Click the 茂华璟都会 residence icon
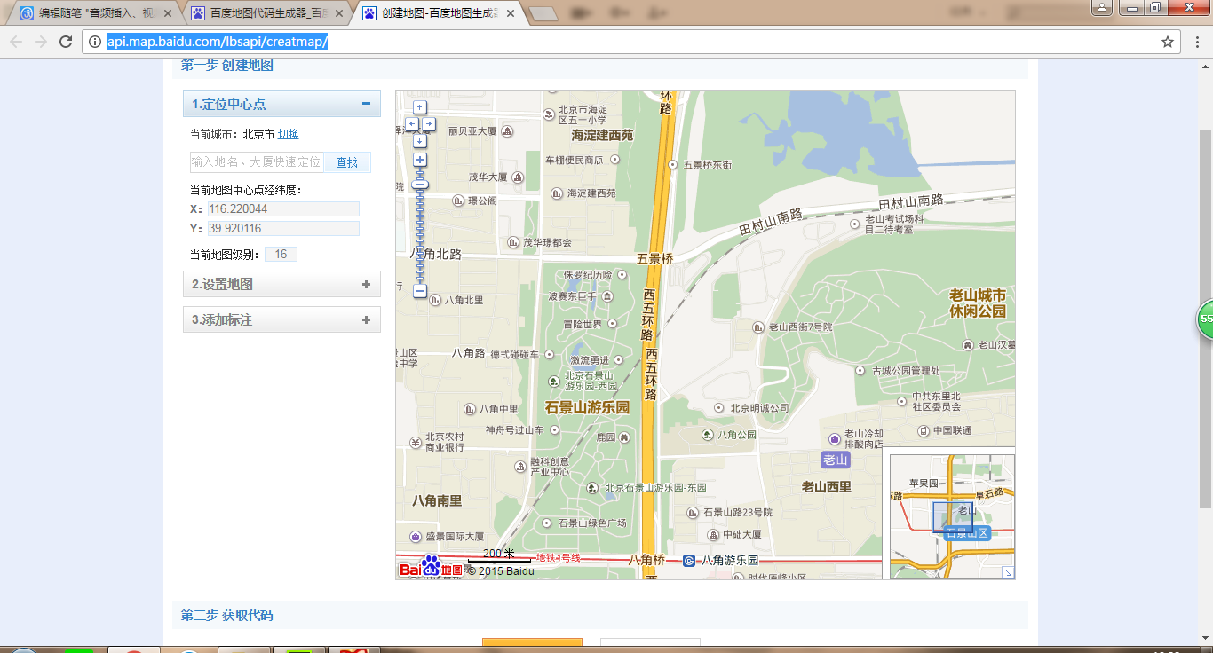 [x=513, y=242]
